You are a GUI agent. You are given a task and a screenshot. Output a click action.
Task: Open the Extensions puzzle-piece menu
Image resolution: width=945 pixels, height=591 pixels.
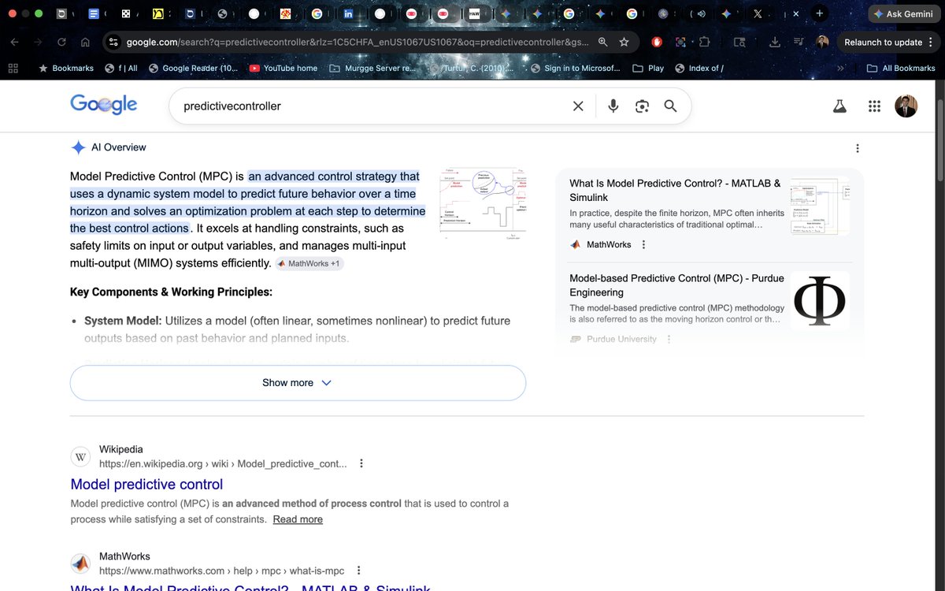(x=704, y=42)
